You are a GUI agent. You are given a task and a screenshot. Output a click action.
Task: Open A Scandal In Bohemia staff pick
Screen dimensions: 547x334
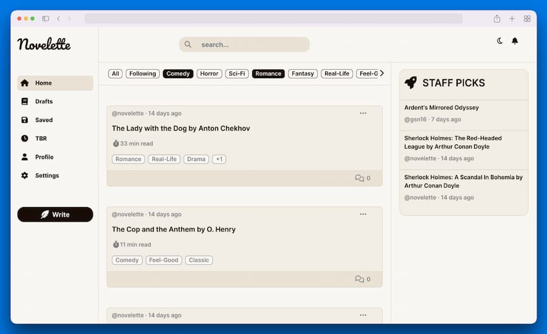click(463, 182)
